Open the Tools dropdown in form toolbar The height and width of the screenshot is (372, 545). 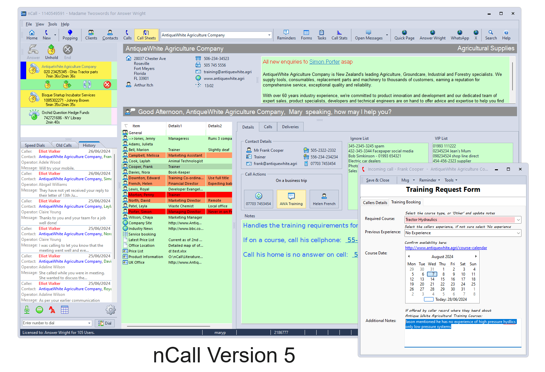point(451,180)
